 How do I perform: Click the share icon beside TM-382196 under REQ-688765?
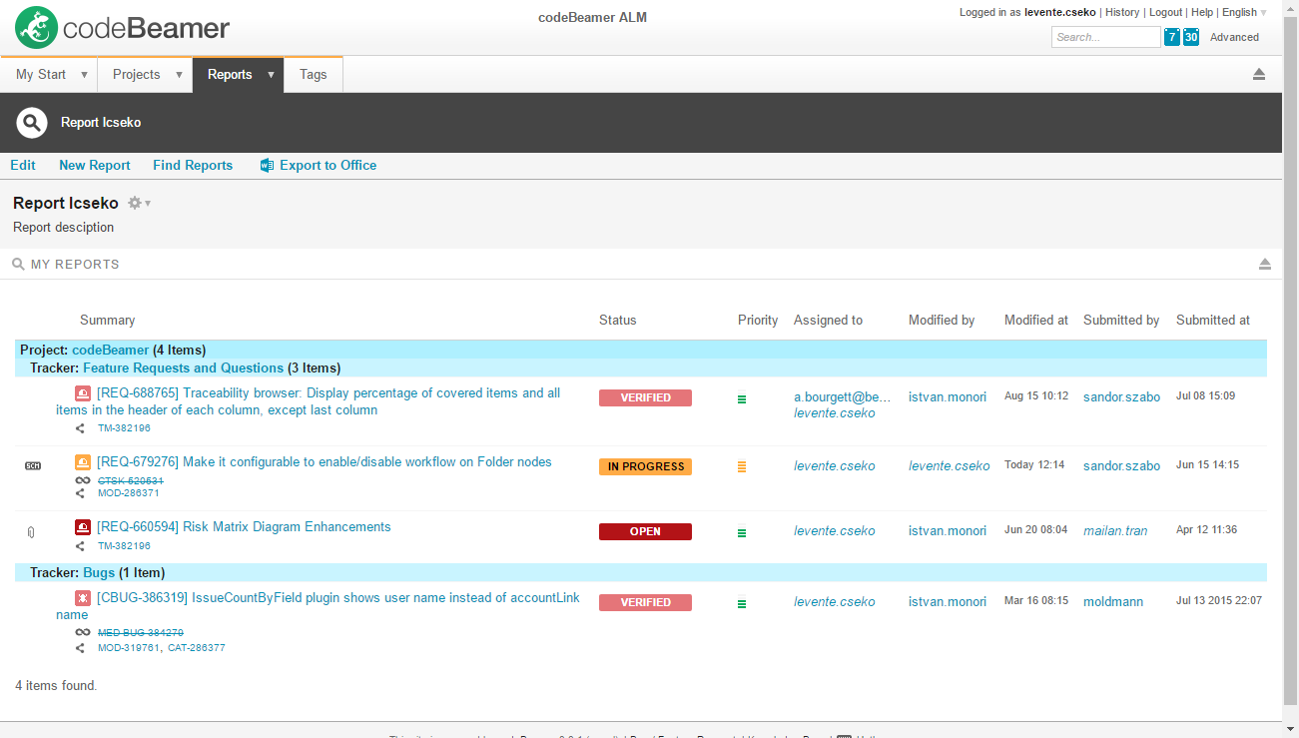(81, 428)
